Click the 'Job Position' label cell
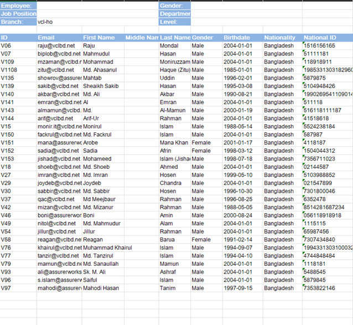 tap(18, 14)
